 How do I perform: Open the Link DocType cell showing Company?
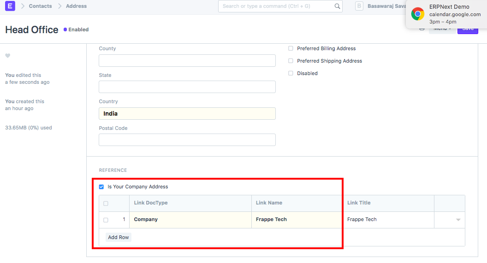click(190, 220)
